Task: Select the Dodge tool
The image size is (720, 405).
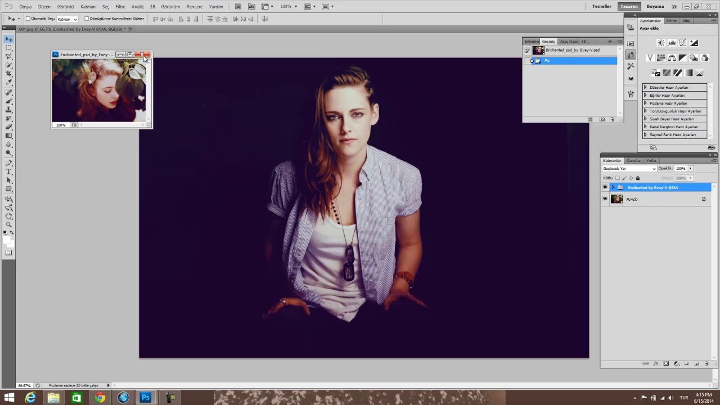Action: point(9,153)
